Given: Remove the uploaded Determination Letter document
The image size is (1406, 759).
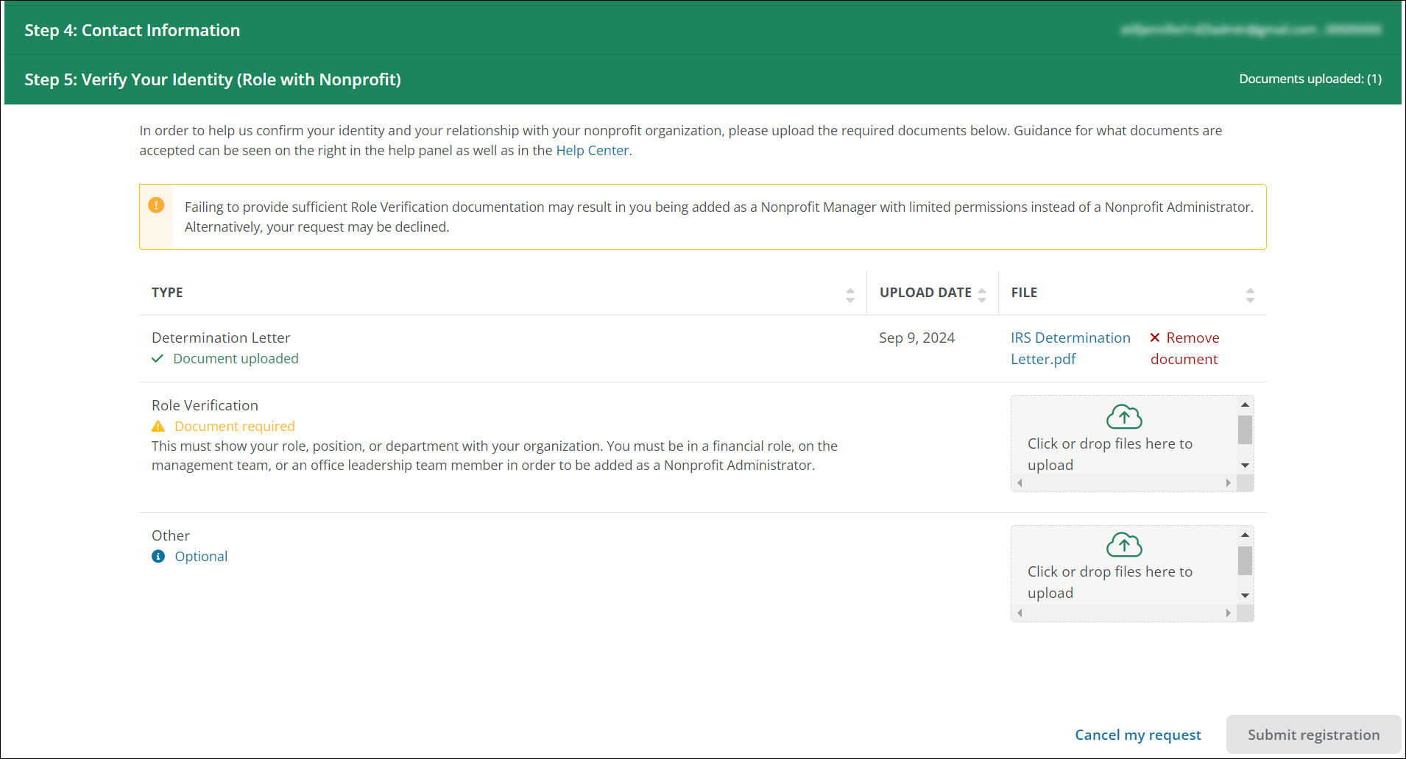Looking at the screenshot, I should [1184, 348].
